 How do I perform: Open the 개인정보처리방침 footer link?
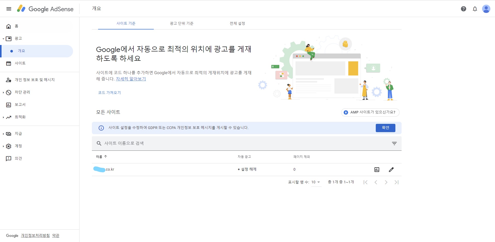pyautogui.click(x=35, y=236)
